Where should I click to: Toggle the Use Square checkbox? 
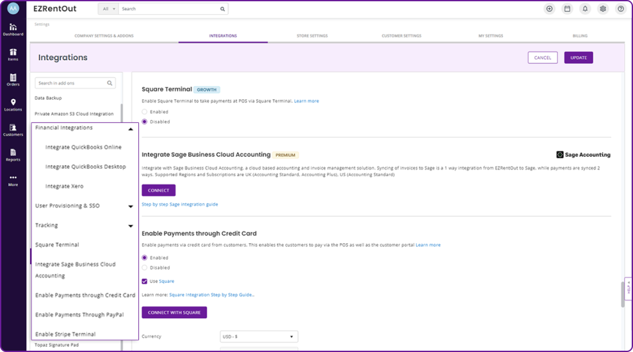tap(145, 282)
